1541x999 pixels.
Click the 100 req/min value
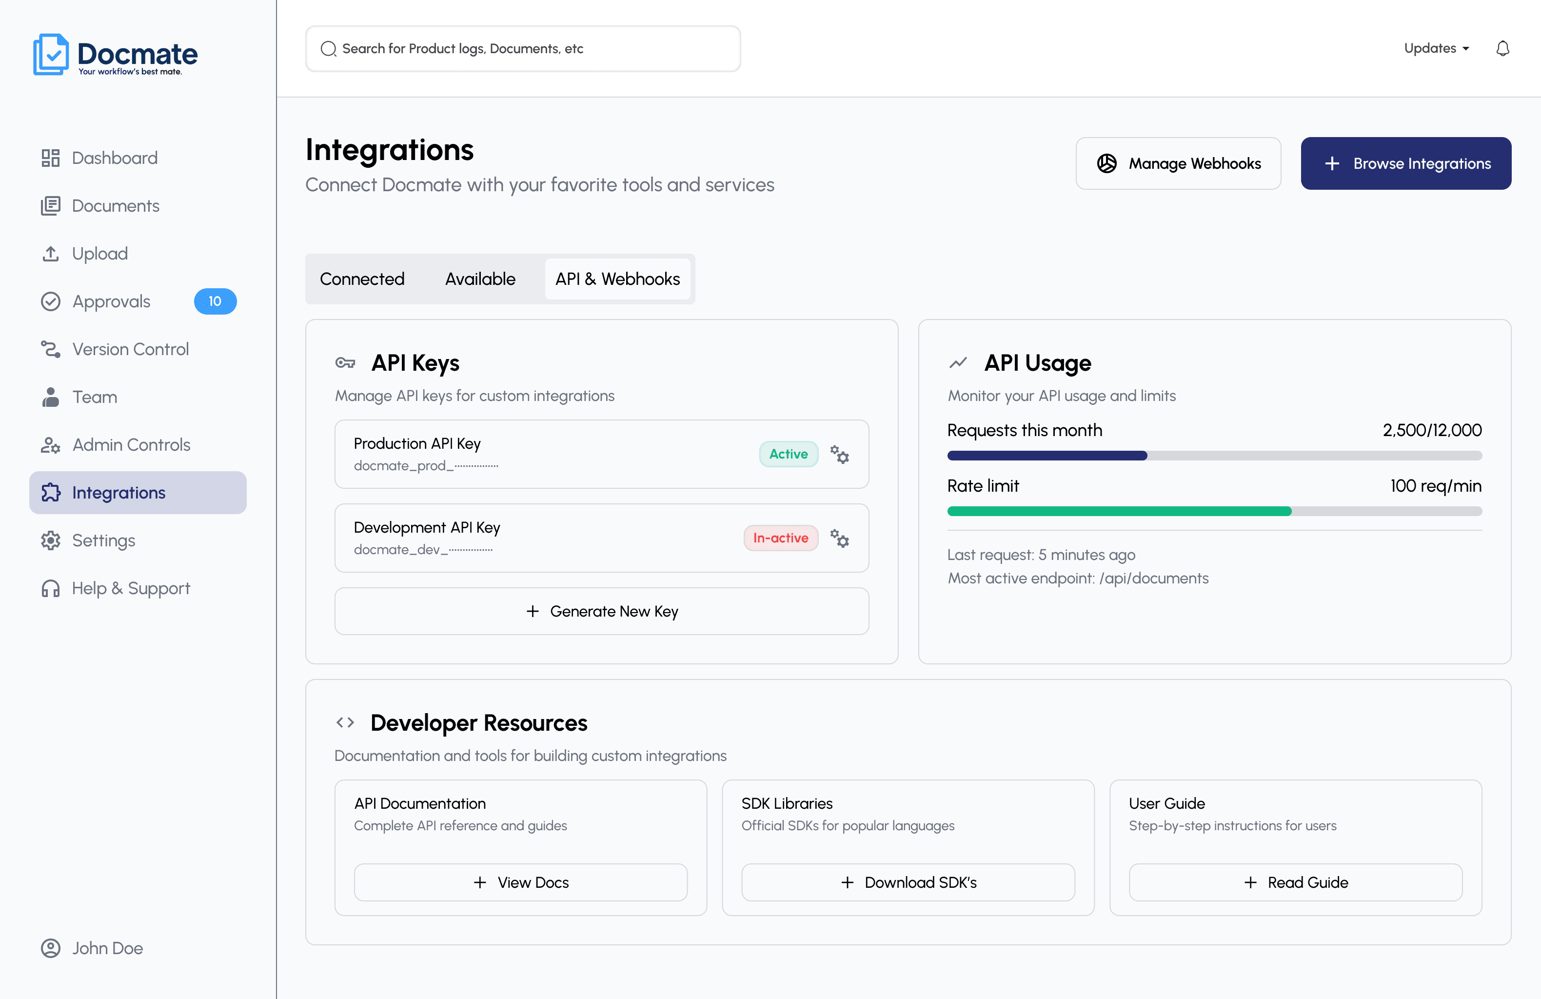(1436, 486)
